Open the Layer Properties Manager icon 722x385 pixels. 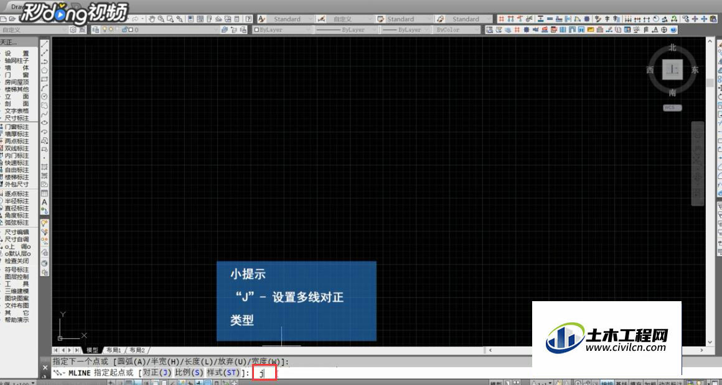tap(96, 29)
